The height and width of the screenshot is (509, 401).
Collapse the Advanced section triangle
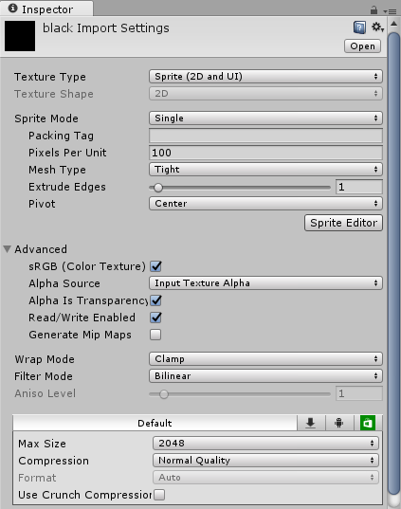[8, 249]
